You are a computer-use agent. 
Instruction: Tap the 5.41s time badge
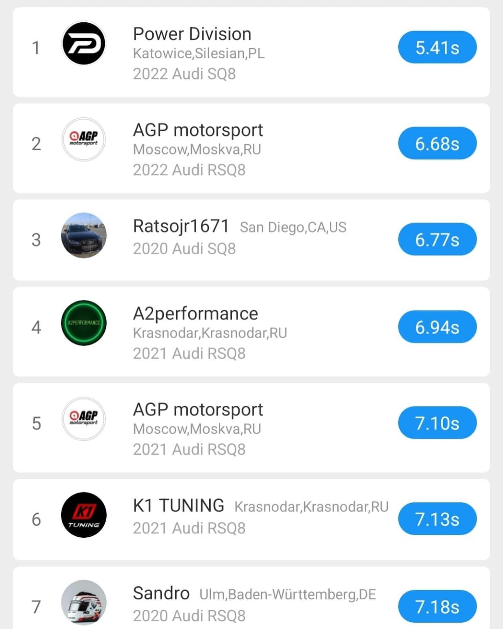coord(437,47)
